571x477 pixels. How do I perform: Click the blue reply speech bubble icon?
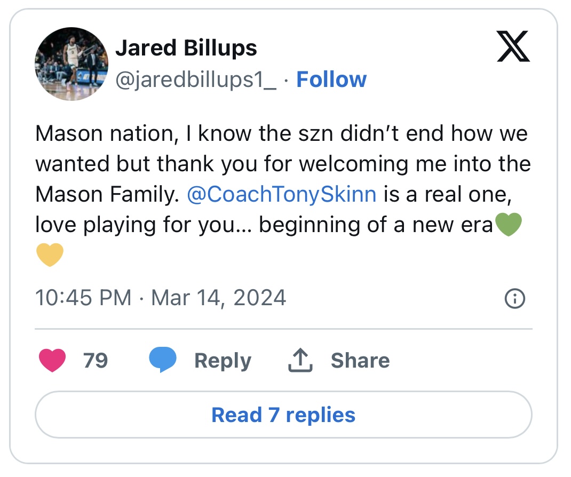(x=163, y=360)
